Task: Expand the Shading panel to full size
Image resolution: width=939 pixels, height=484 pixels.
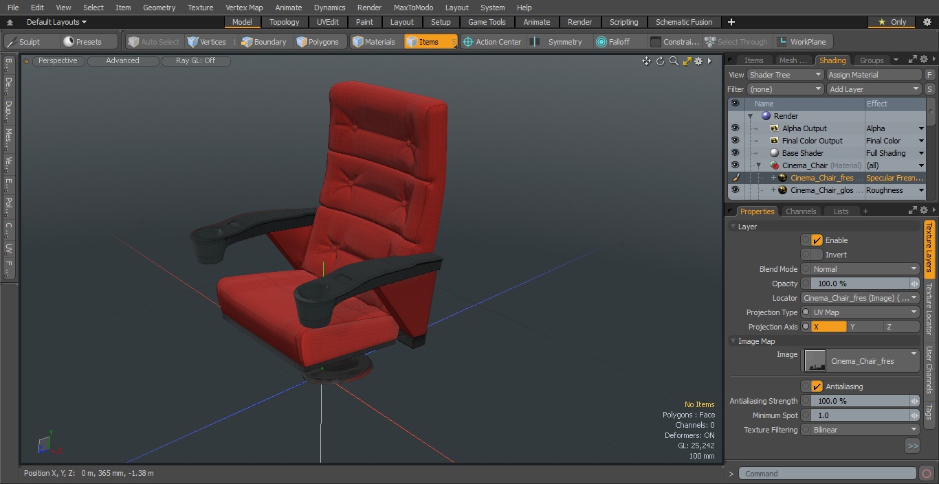Action: click(912, 60)
